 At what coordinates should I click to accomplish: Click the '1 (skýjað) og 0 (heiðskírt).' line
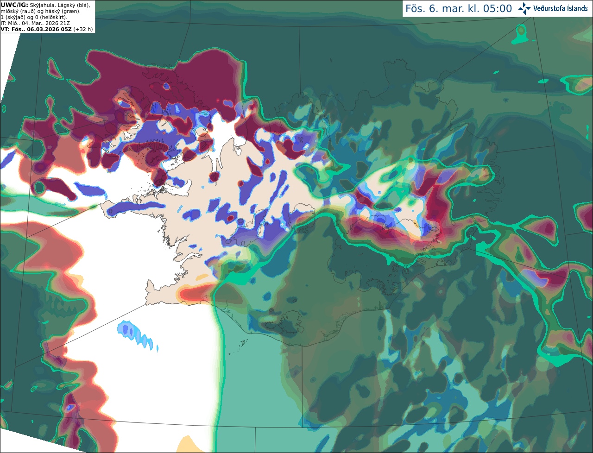[34, 17]
